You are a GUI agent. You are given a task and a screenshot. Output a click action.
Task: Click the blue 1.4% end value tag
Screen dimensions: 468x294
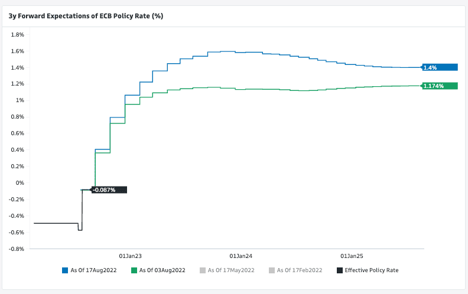tap(440, 67)
